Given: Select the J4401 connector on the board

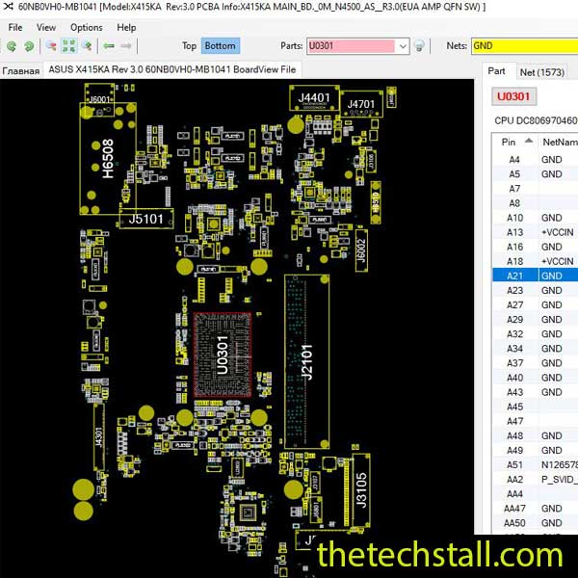Looking at the screenshot, I should (314, 98).
